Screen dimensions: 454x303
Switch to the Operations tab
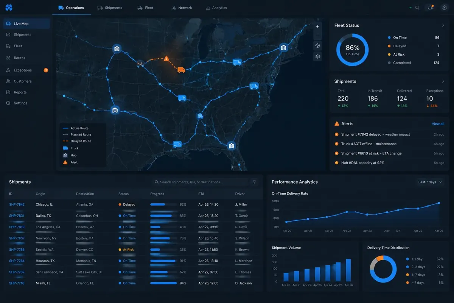pos(72,8)
